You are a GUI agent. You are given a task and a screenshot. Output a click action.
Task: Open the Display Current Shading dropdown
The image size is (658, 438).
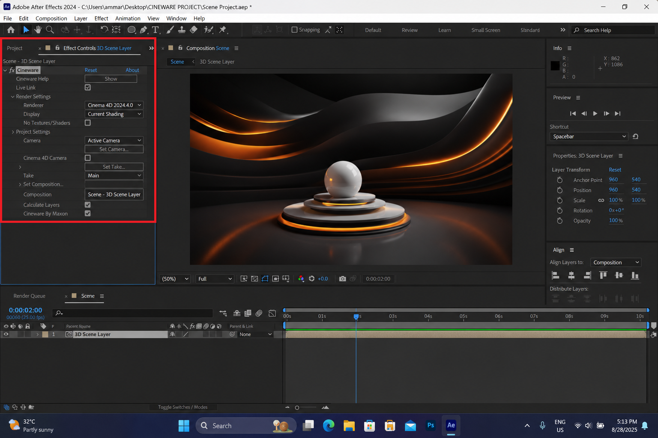[114, 114]
